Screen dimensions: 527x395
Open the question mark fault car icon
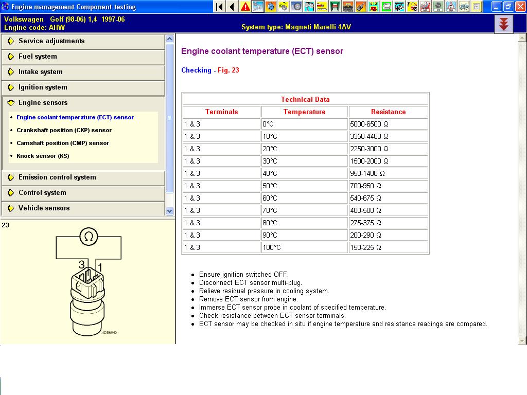(x=412, y=7)
